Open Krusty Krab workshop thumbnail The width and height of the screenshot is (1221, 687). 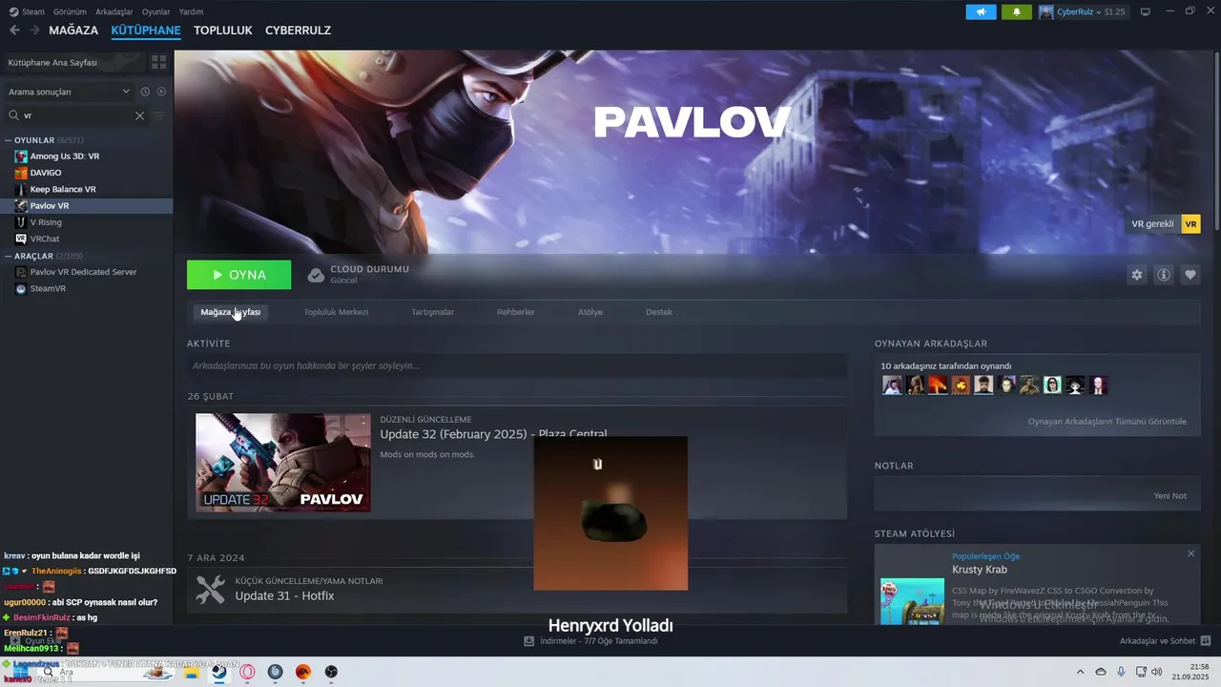912,601
